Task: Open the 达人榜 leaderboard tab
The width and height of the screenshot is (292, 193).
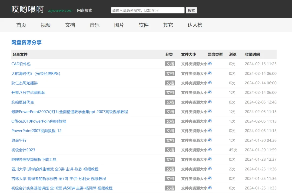Action: point(195,25)
